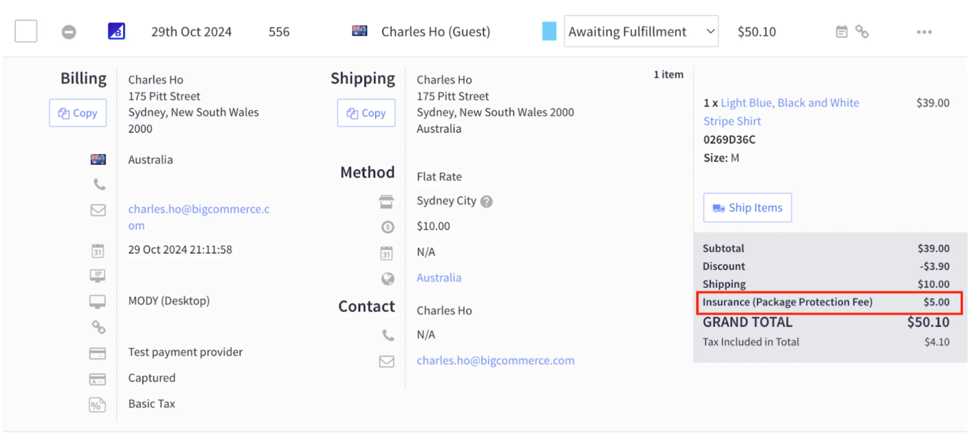Click the billing email envelope icon
The height and width of the screenshot is (433, 968).
[98, 210]
